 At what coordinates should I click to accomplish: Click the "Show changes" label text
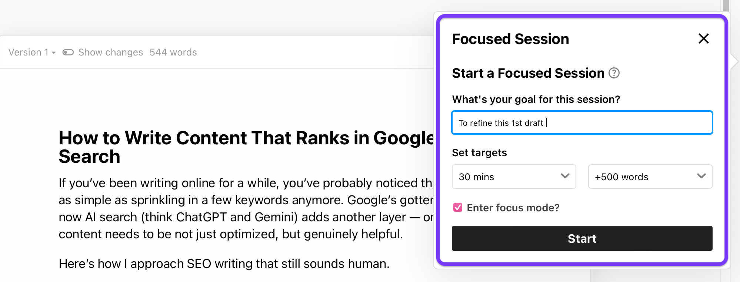(110, 52)
